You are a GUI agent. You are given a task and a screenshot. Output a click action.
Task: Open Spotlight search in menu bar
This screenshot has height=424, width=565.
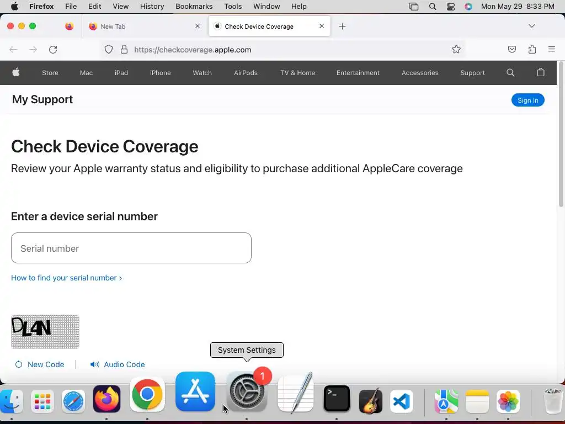(433, 7)
